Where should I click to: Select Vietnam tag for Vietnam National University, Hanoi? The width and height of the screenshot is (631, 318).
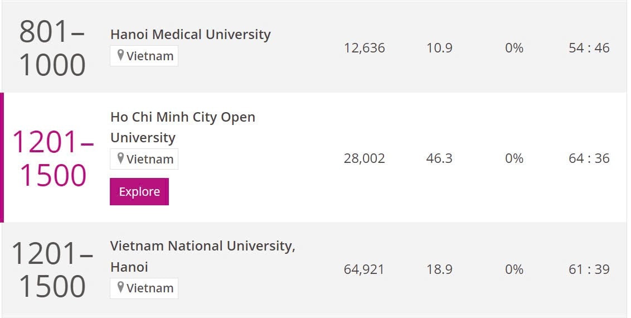point(144,288)
